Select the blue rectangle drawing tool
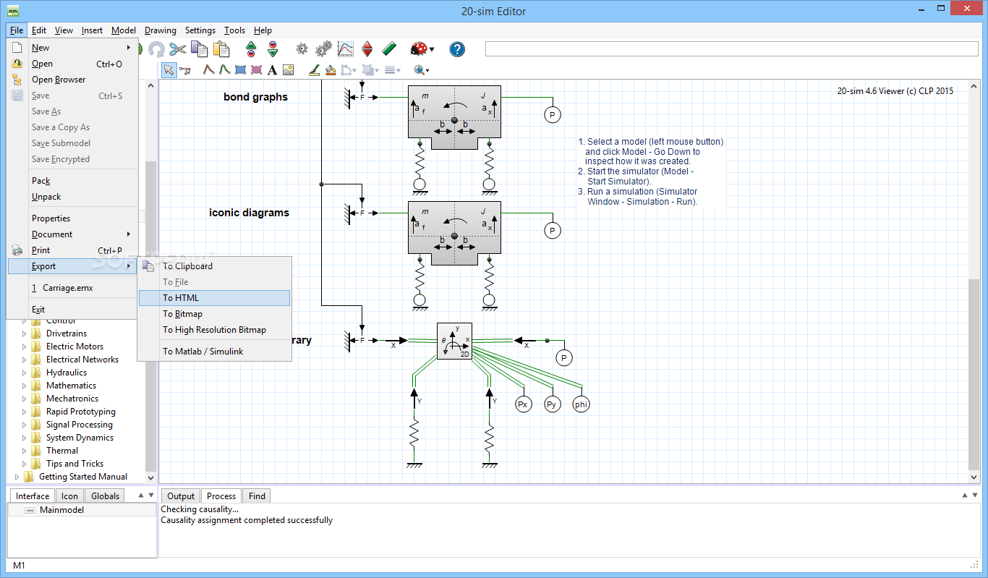The image size is (988, 578). click(240, 70)
